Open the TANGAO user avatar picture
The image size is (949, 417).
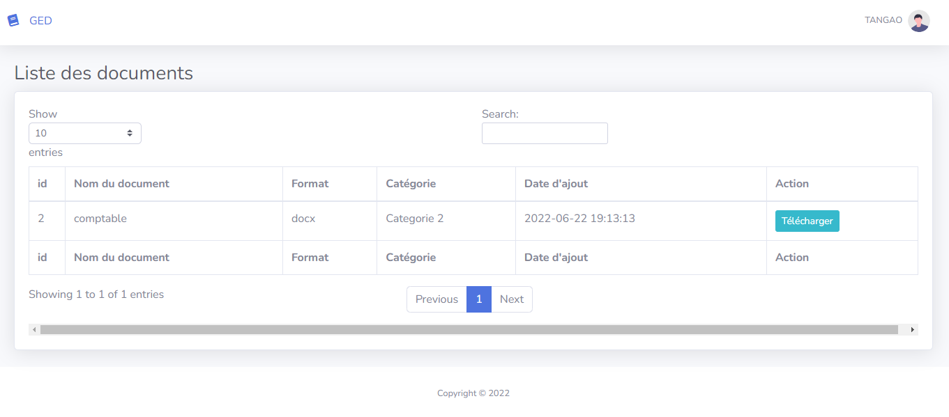(x=918, y=21)
